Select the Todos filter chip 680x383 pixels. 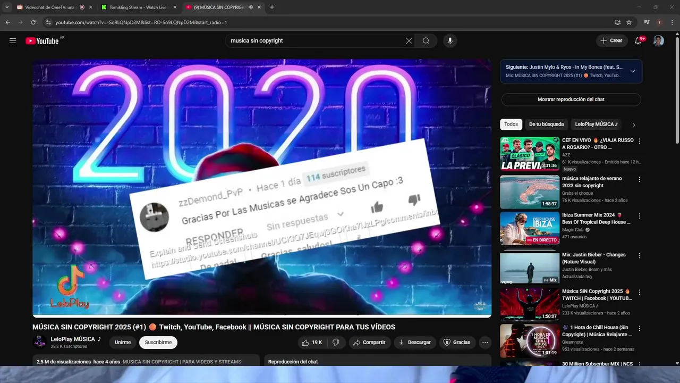[x=511, y=124]
